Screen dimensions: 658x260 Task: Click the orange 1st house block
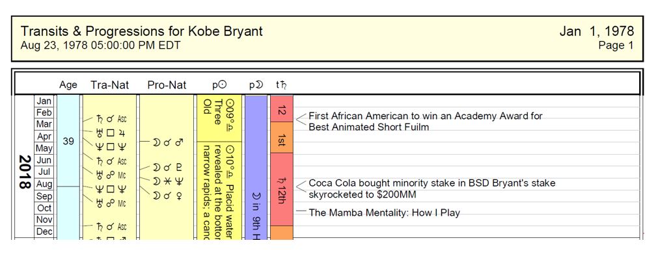coord(281,138)
